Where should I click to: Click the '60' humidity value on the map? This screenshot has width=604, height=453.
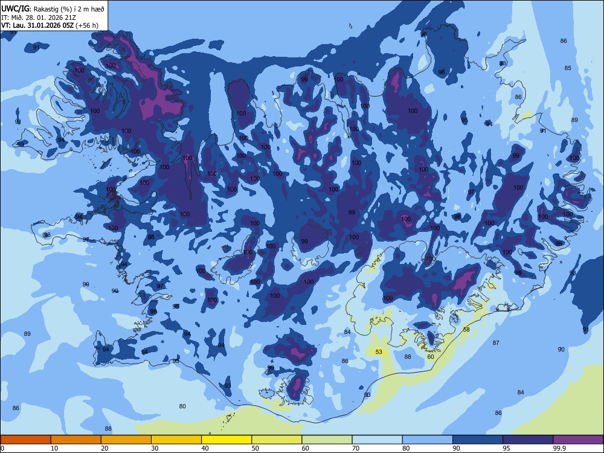[431, 357]
